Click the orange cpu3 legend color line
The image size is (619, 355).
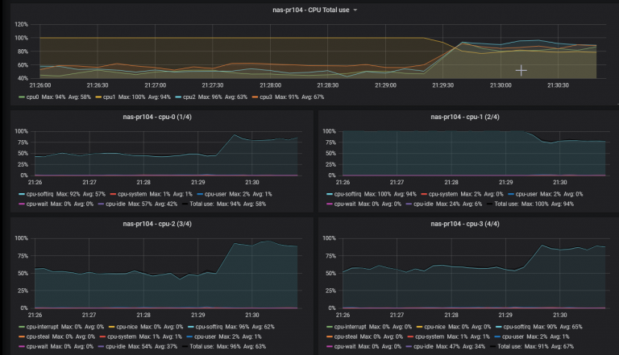(x=255, y=97)
